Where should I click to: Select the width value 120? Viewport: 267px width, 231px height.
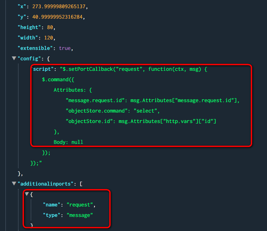click(48, 38)
